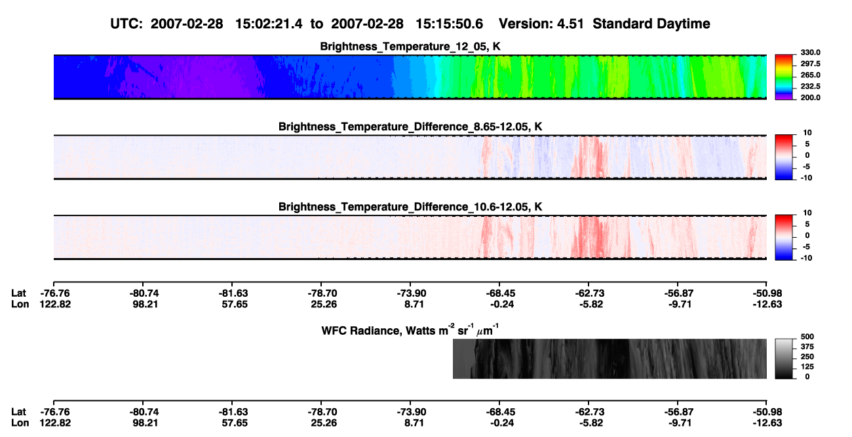Click the Lon label of bottom axis

pos(20,423)
